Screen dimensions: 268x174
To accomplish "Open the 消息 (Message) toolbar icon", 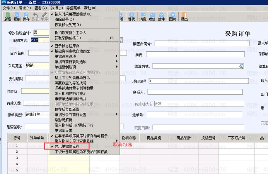I will [143, 16].
